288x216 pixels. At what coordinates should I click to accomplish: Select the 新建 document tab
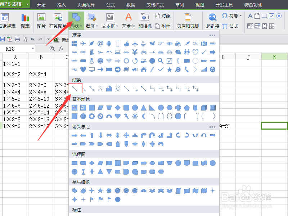pos(61,39)
